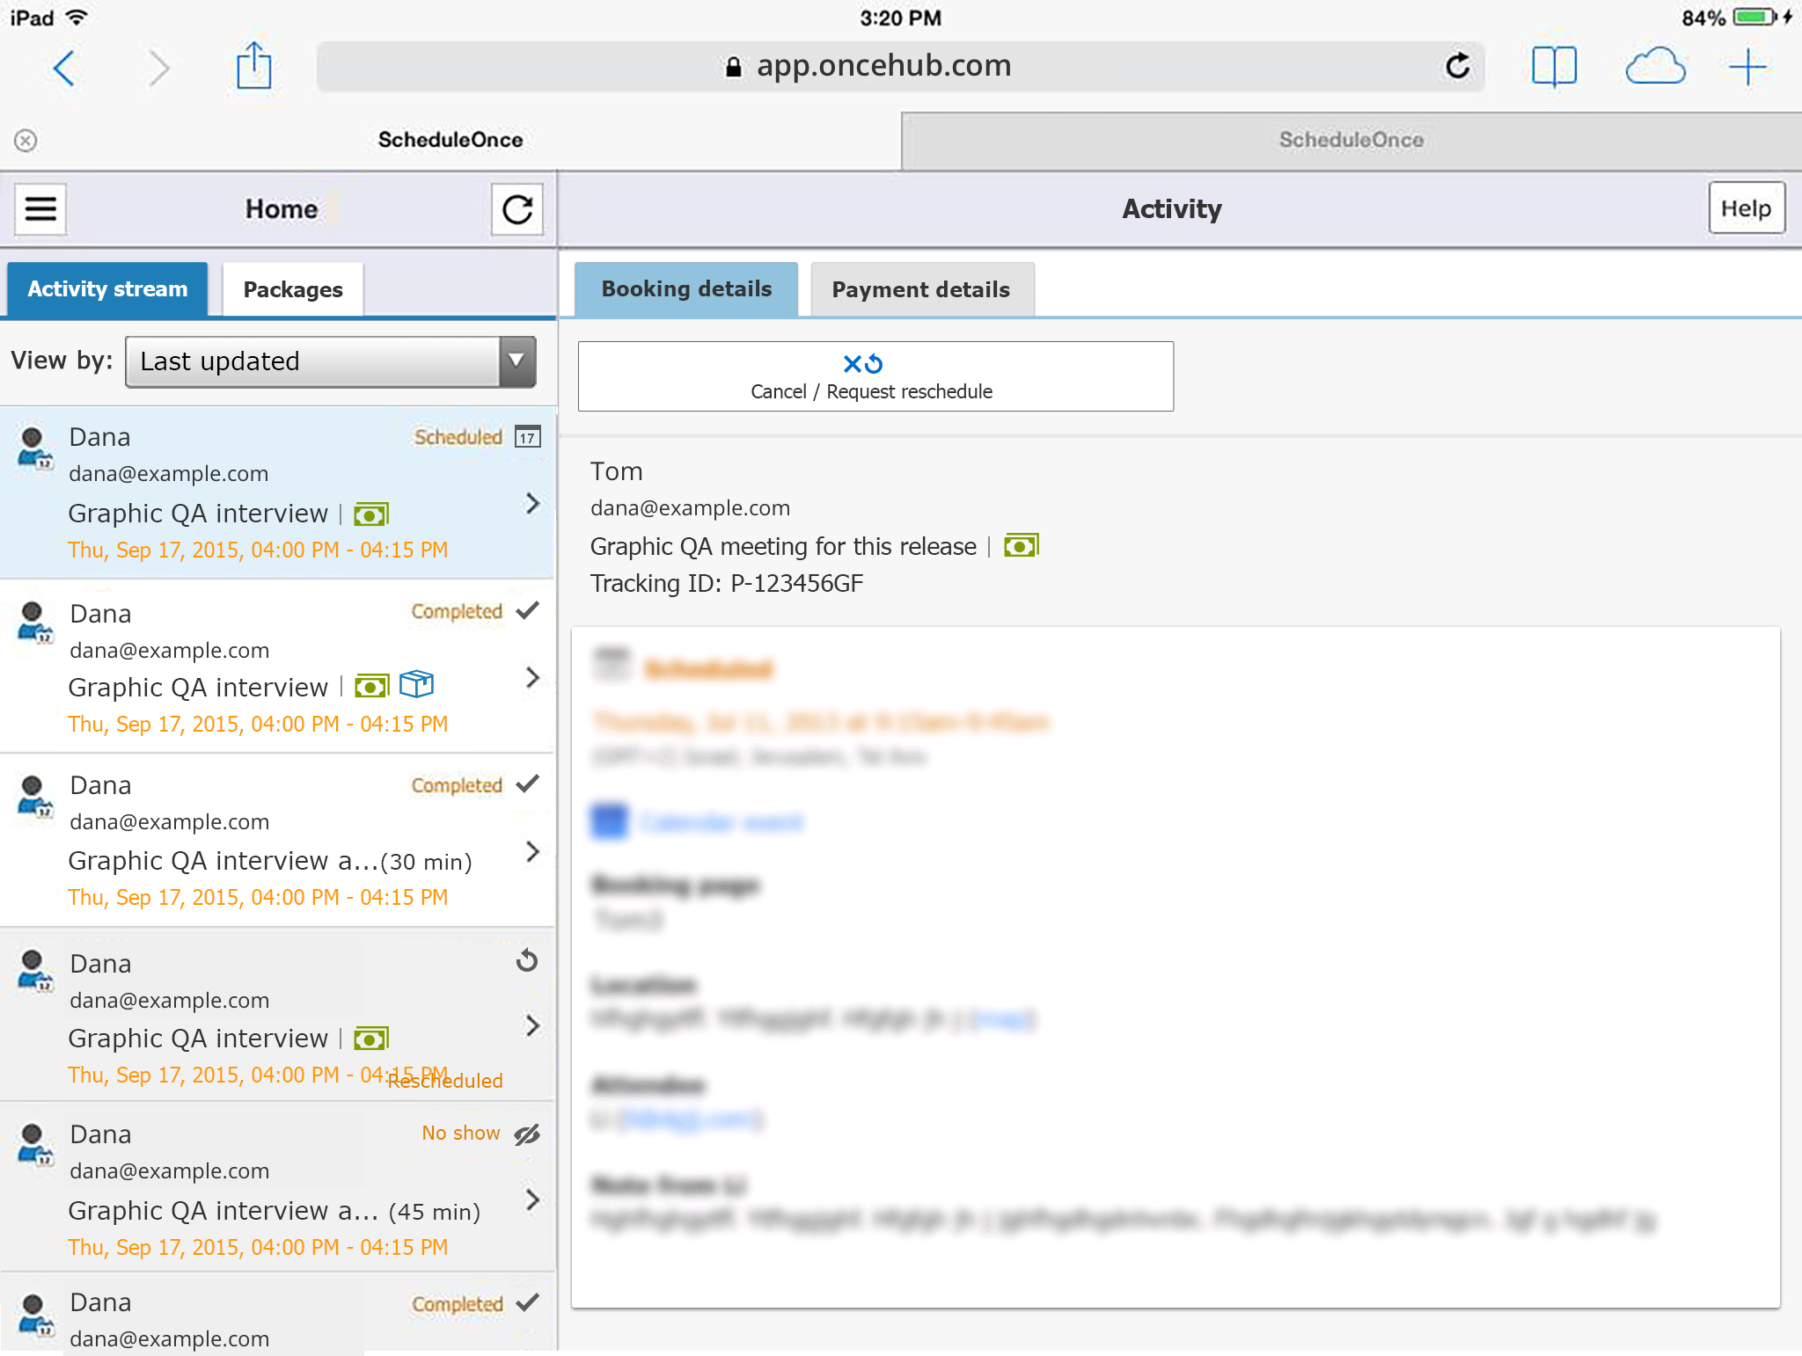The width and height of the screenshot is (1802, 1356).
Task: Click Cancel / Request reschedule button
Action: click(875, 376)
